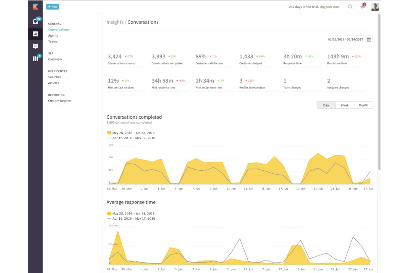Click the + New button
Screen dimensions: 409x273
tap(53, 7)
